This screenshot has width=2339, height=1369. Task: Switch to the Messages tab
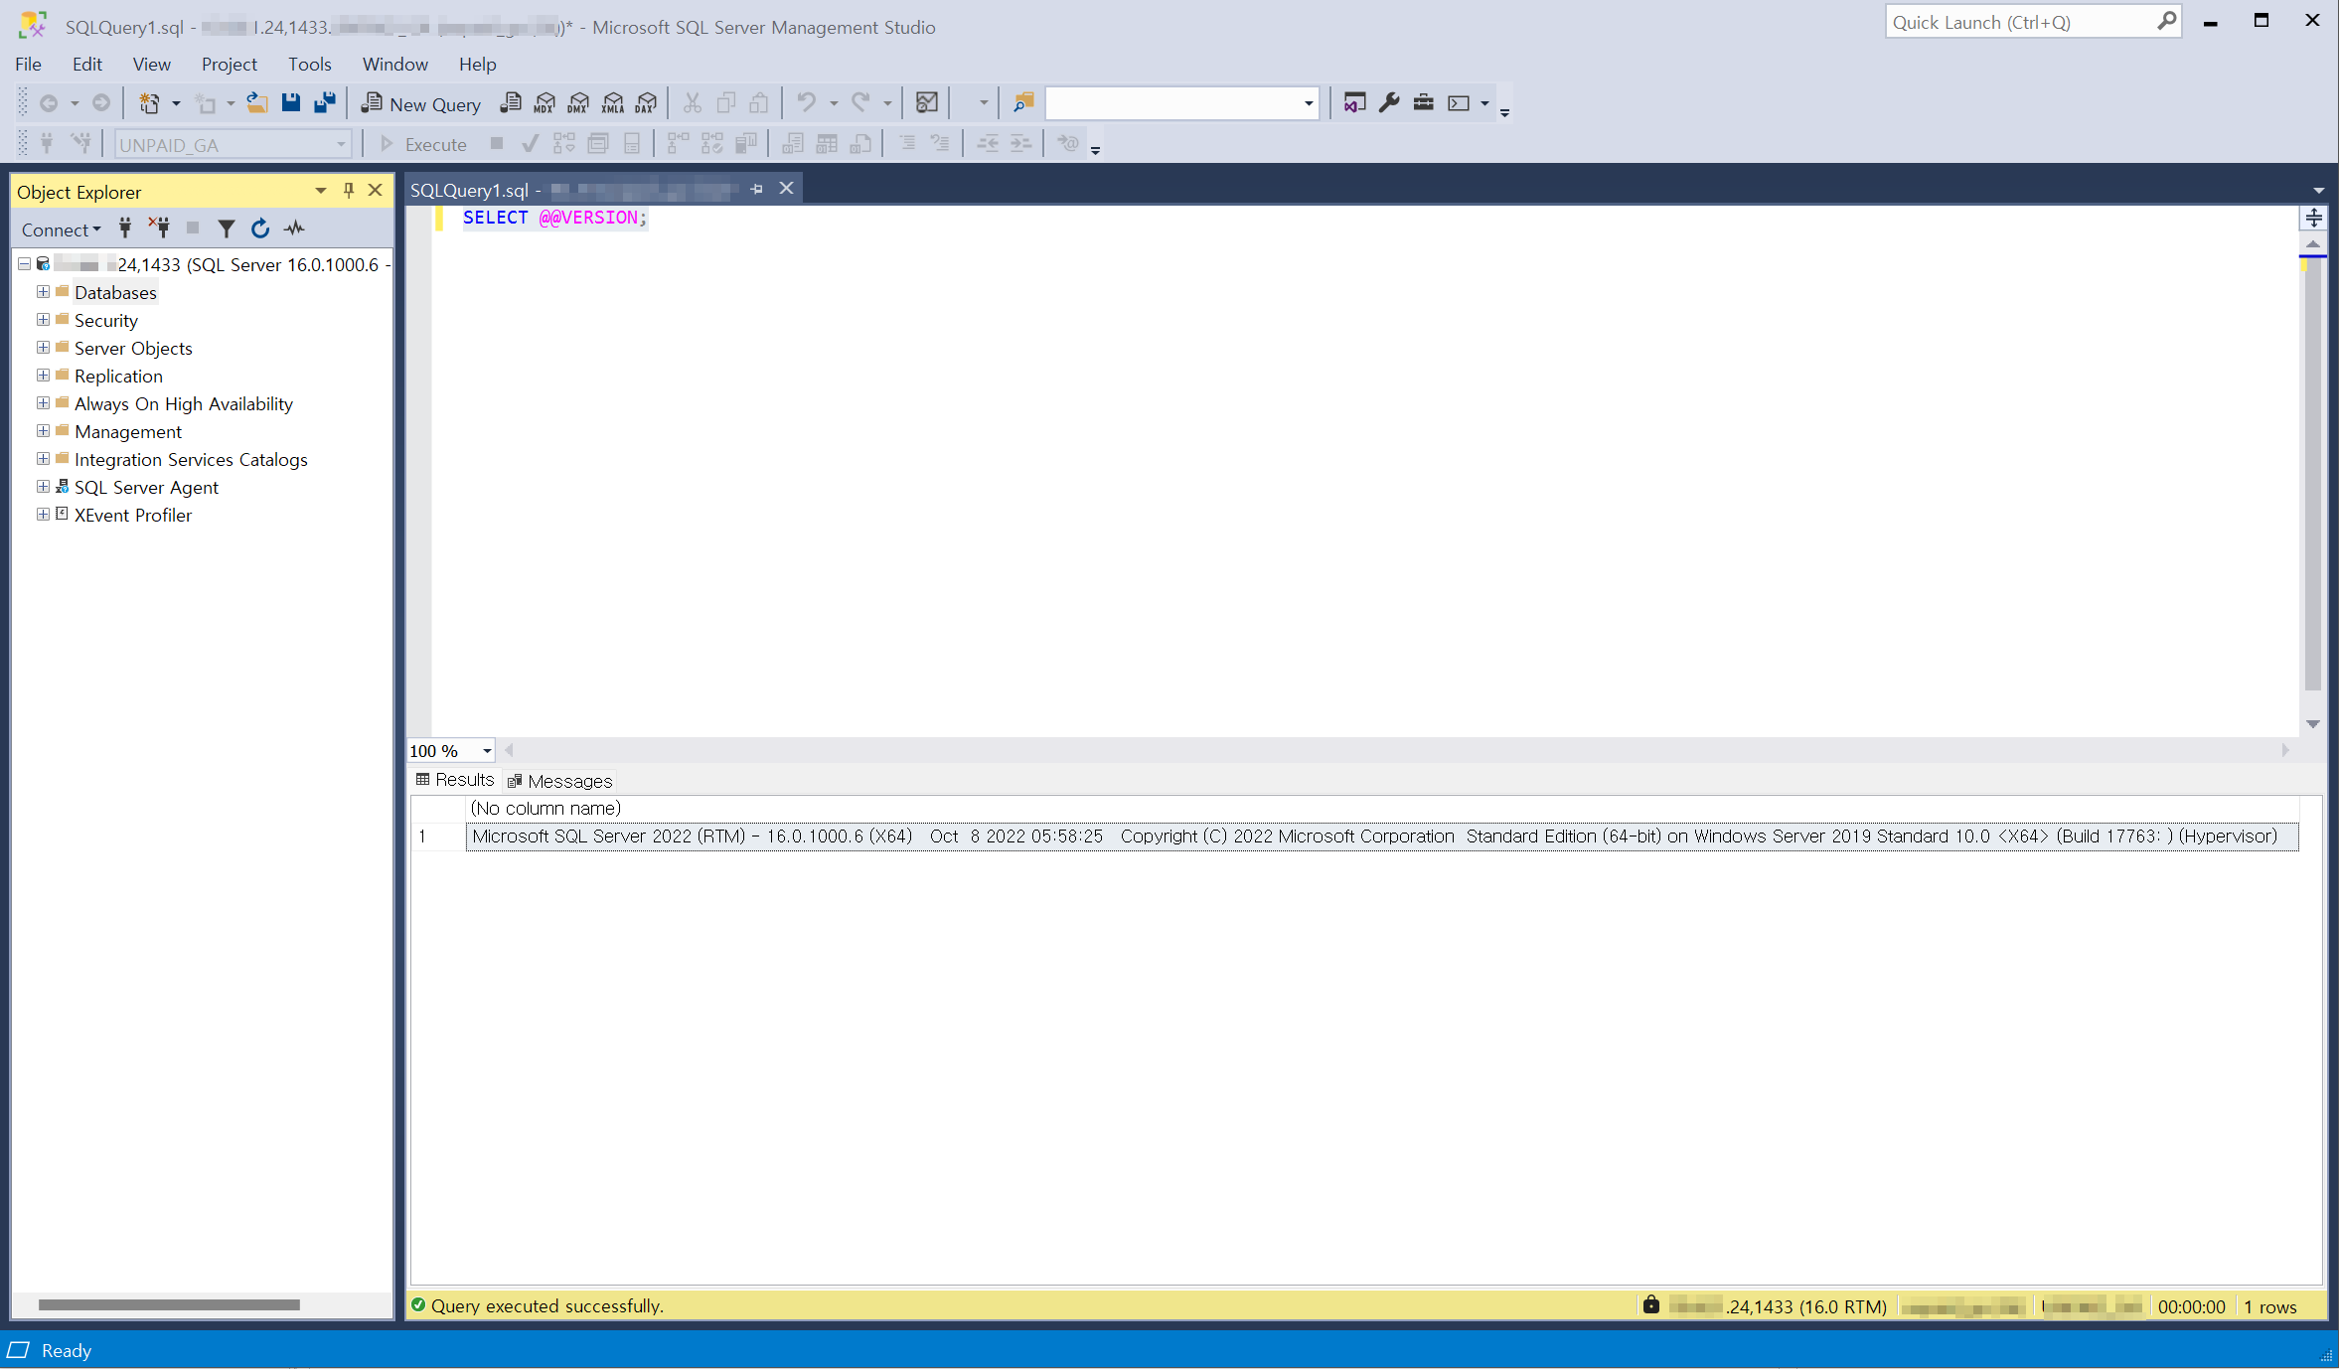(x=560, y=781)
